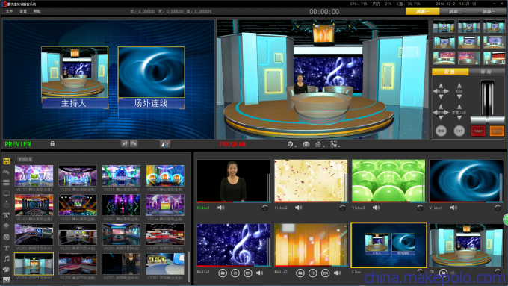
Task: Click the T-bar transition slider handle
Action: 487,119
